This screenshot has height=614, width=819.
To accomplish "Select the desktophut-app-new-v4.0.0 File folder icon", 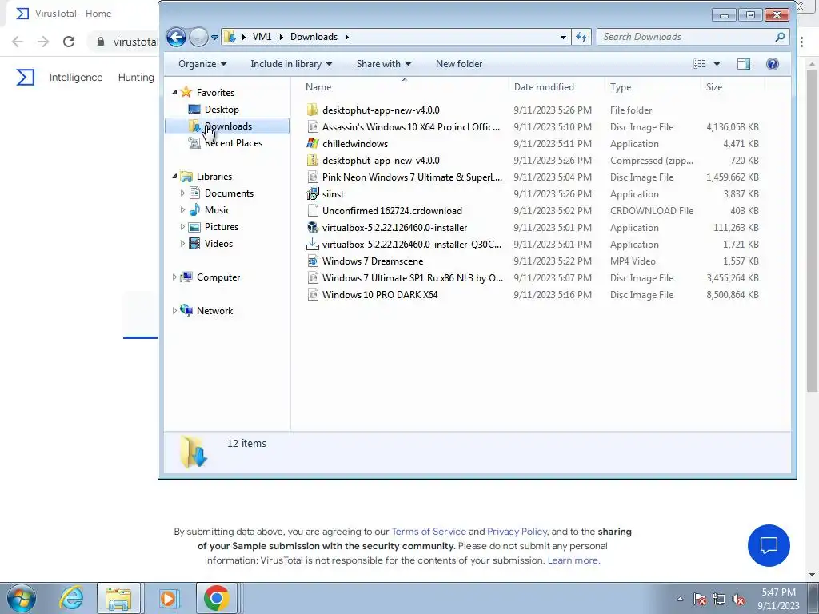I will 313,110.
